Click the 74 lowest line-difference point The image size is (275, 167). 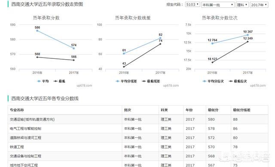coord(160,44)
